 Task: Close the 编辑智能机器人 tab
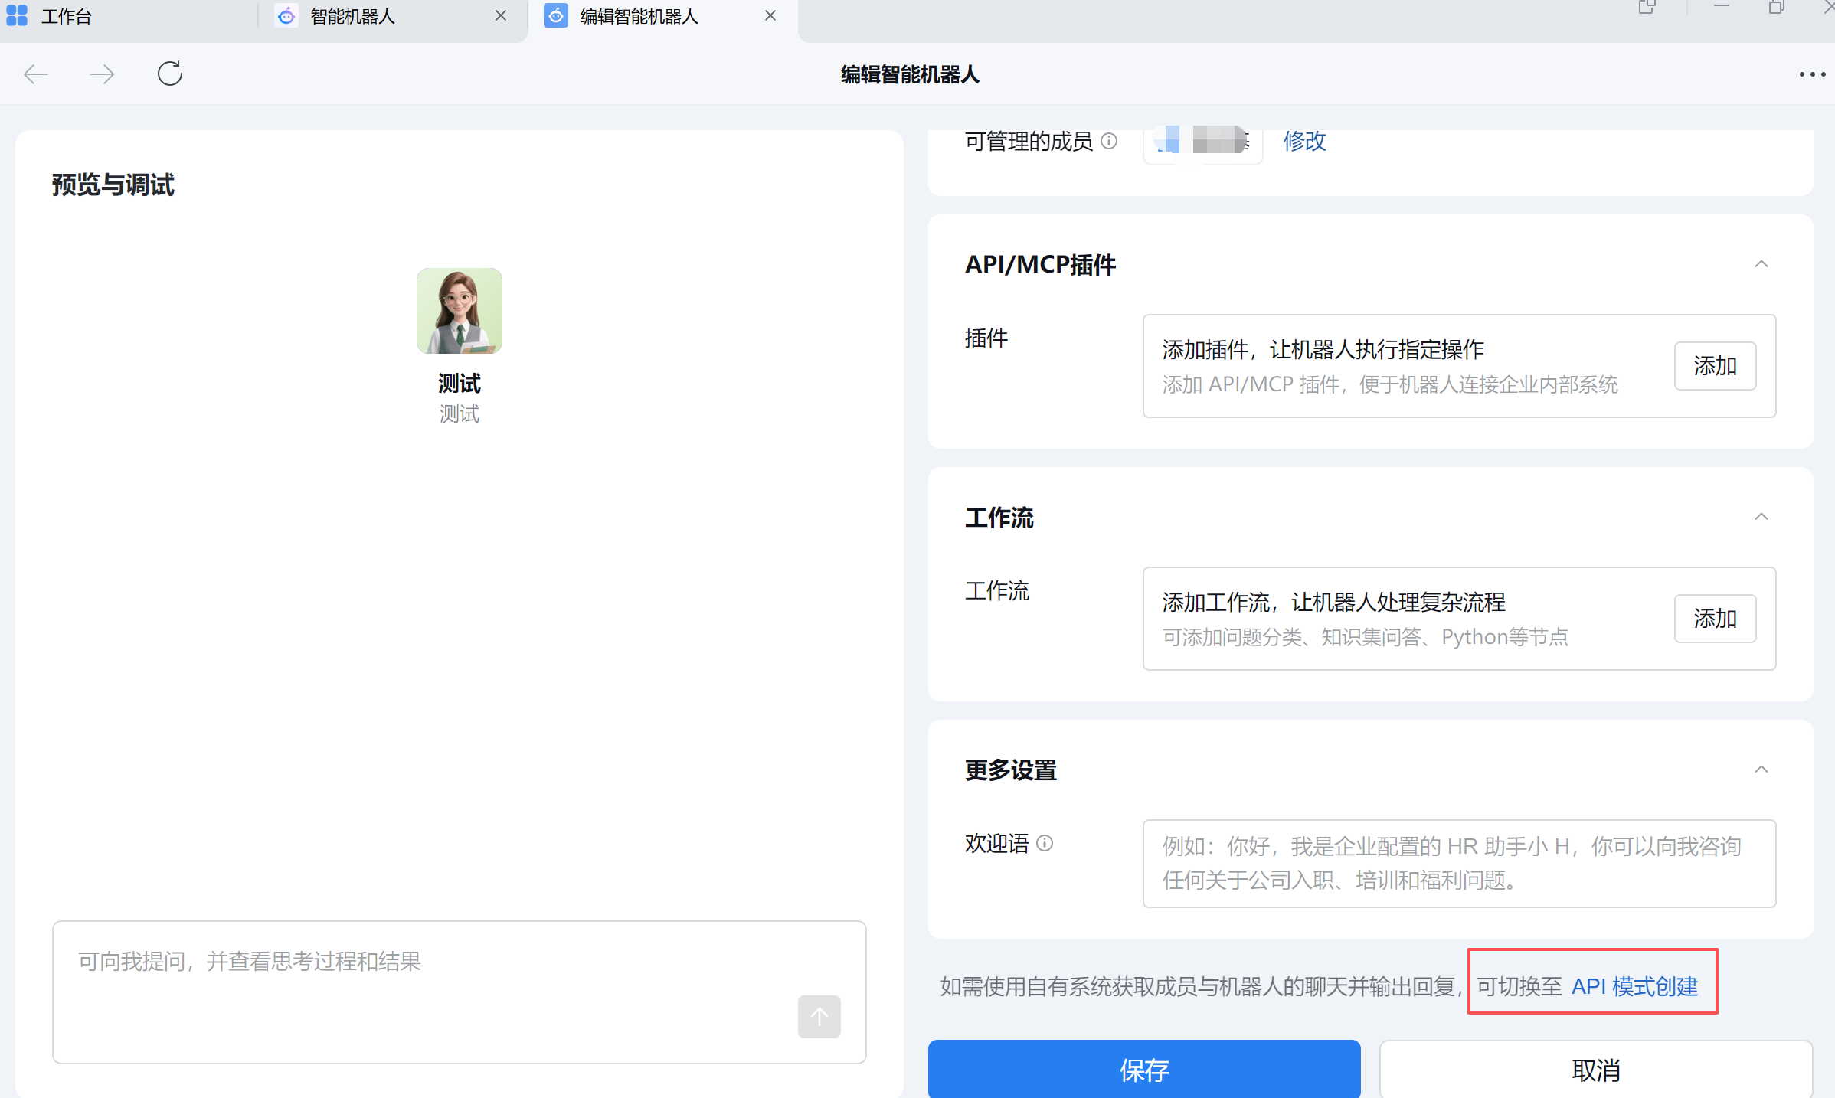[770, 15]
